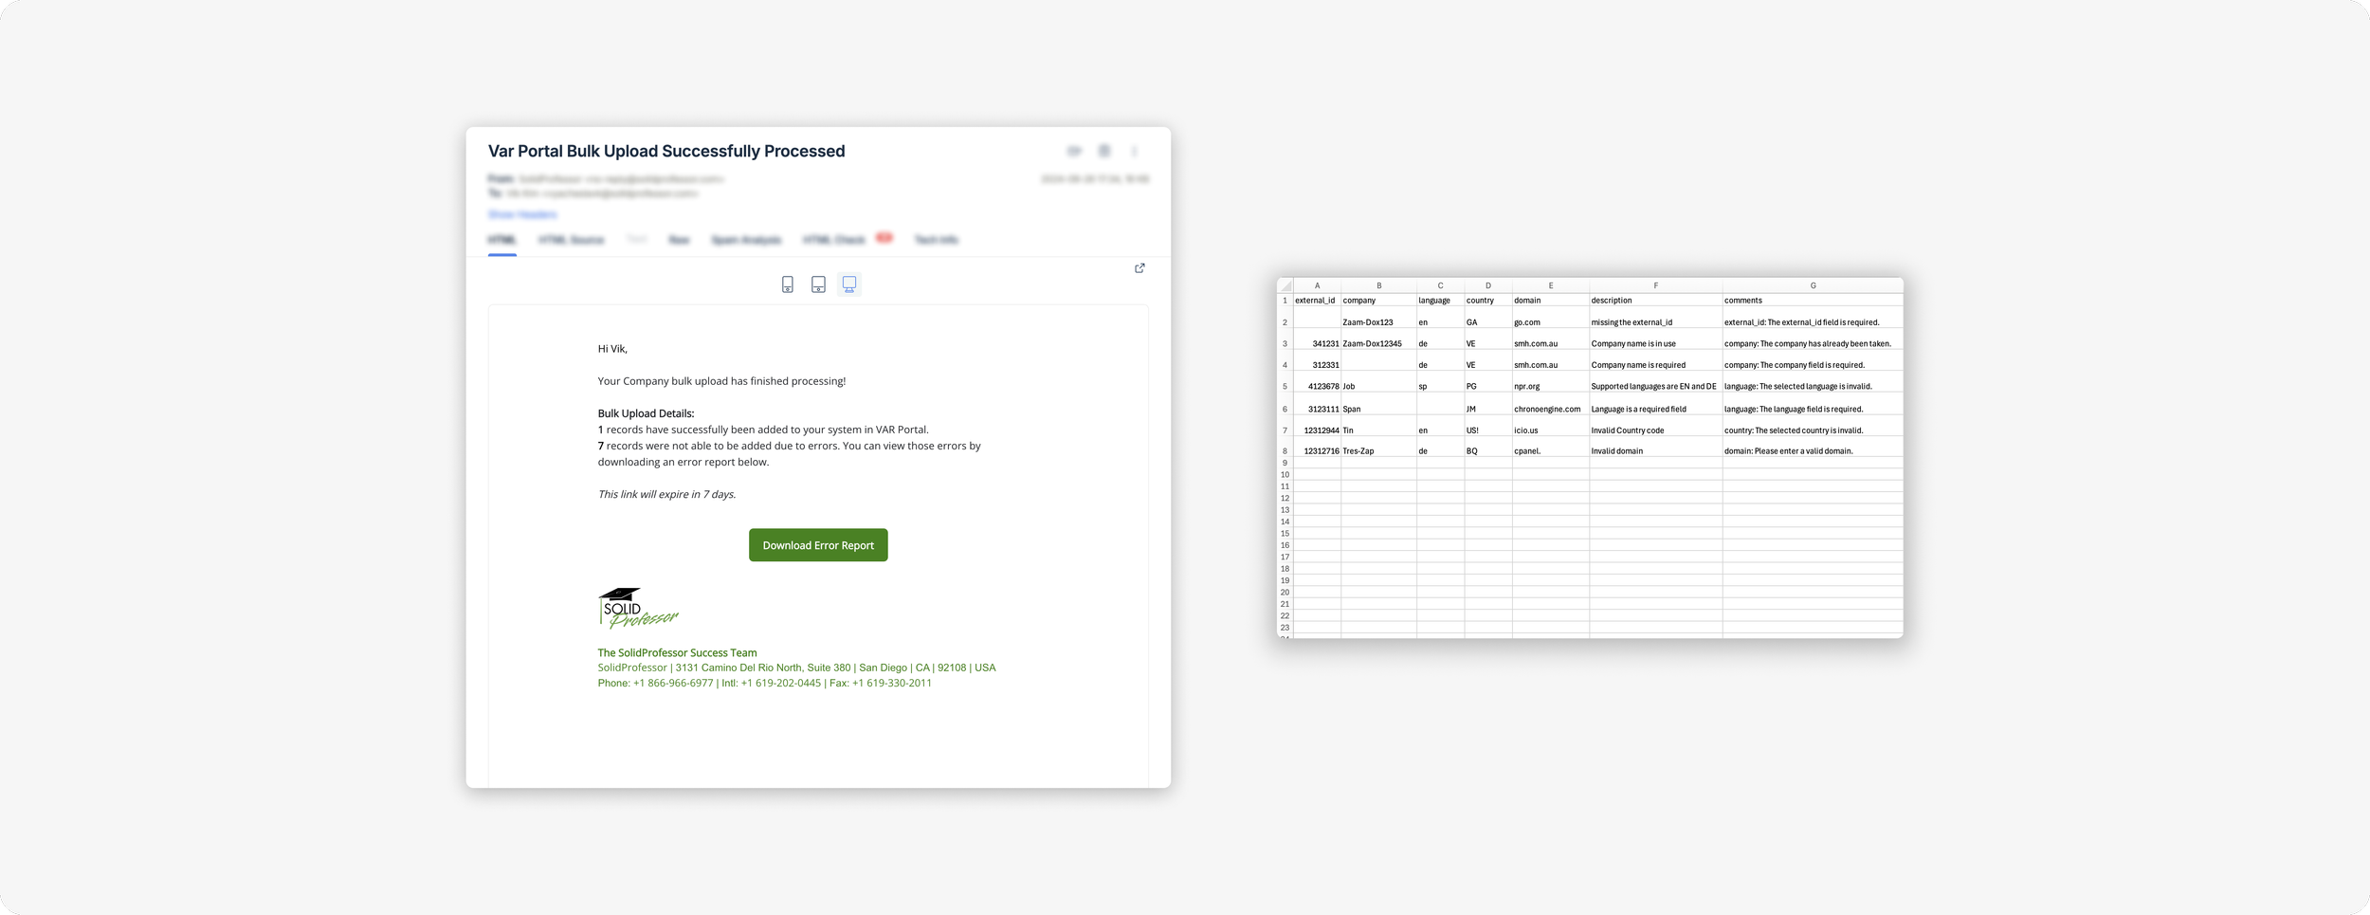Select spreadsheet column D header
Screen dimensions: 2370x915
tap(1488, 285)
